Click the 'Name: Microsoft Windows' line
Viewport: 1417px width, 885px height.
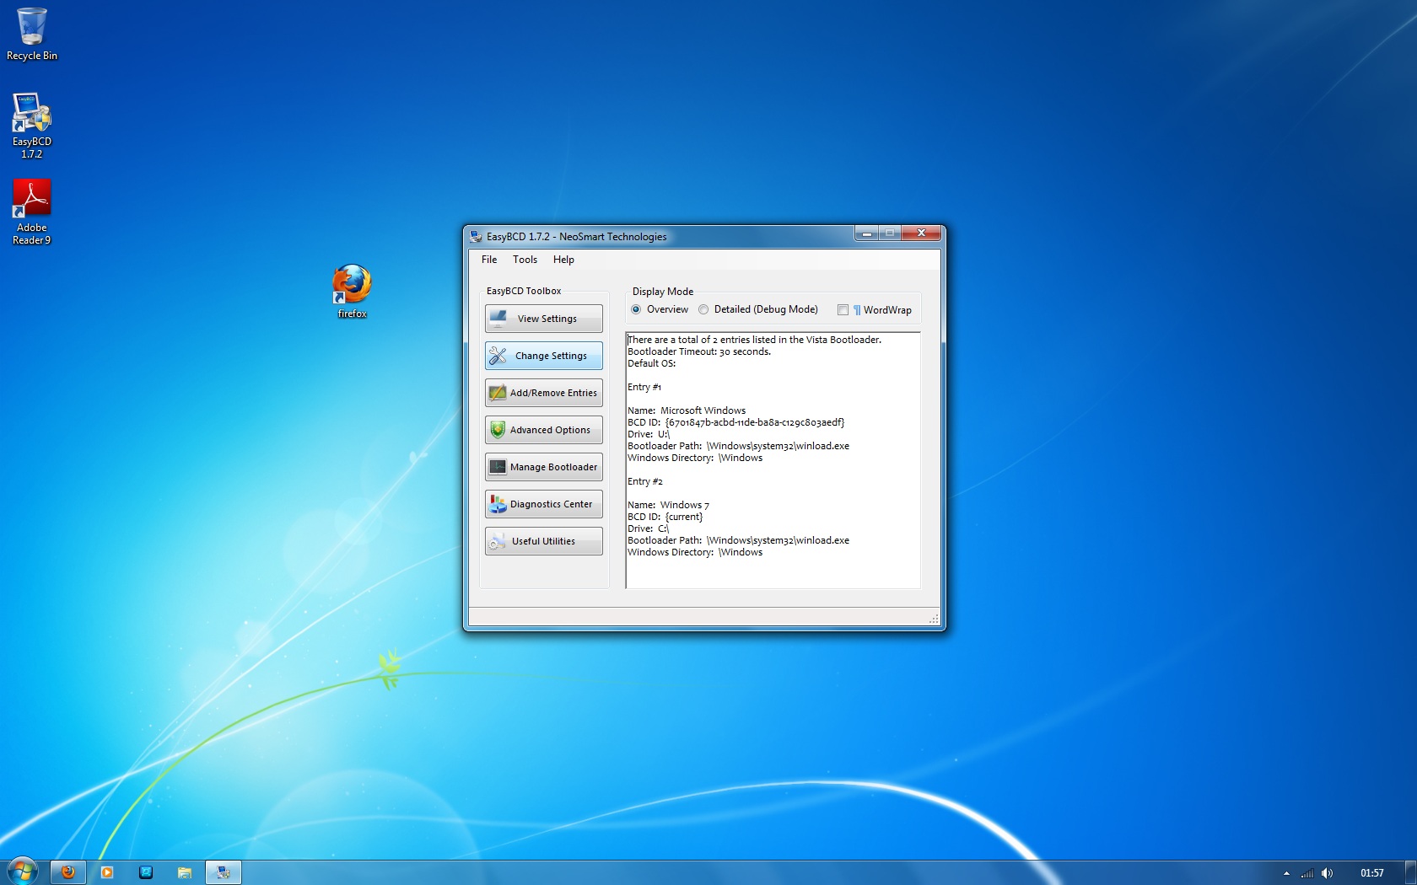click(x=687, y=410)
